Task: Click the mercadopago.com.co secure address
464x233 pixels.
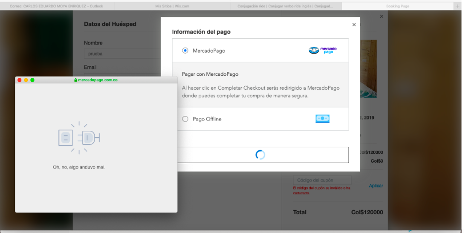Action: pyautogui.click(x=98, y=80)
